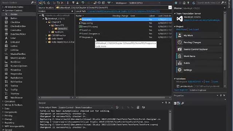Click the get latest version icon
The height and width of the screenshot is (131, 233).
(73, 3)
